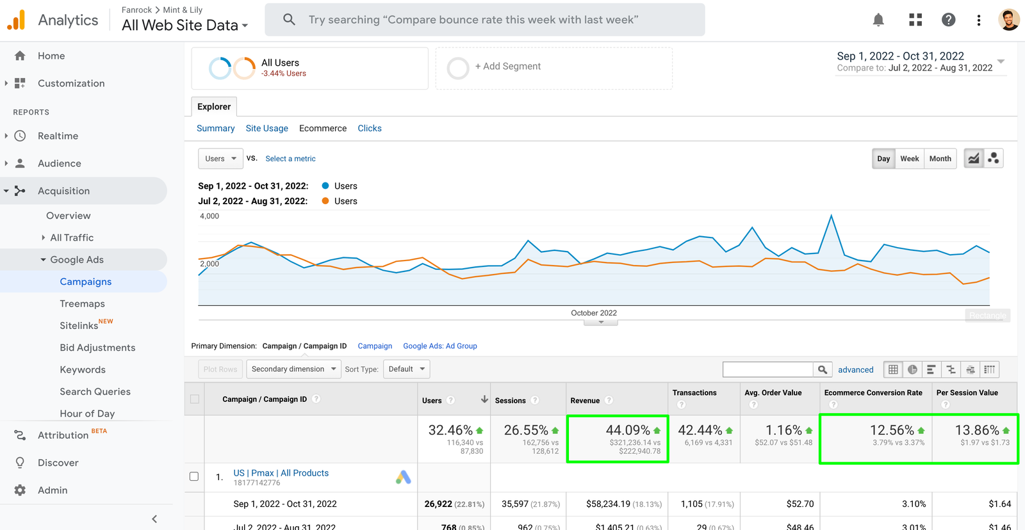Click the Select a metric link
Image resolution: width=1025 pixels, height=530 pixels.
(290, 159)
